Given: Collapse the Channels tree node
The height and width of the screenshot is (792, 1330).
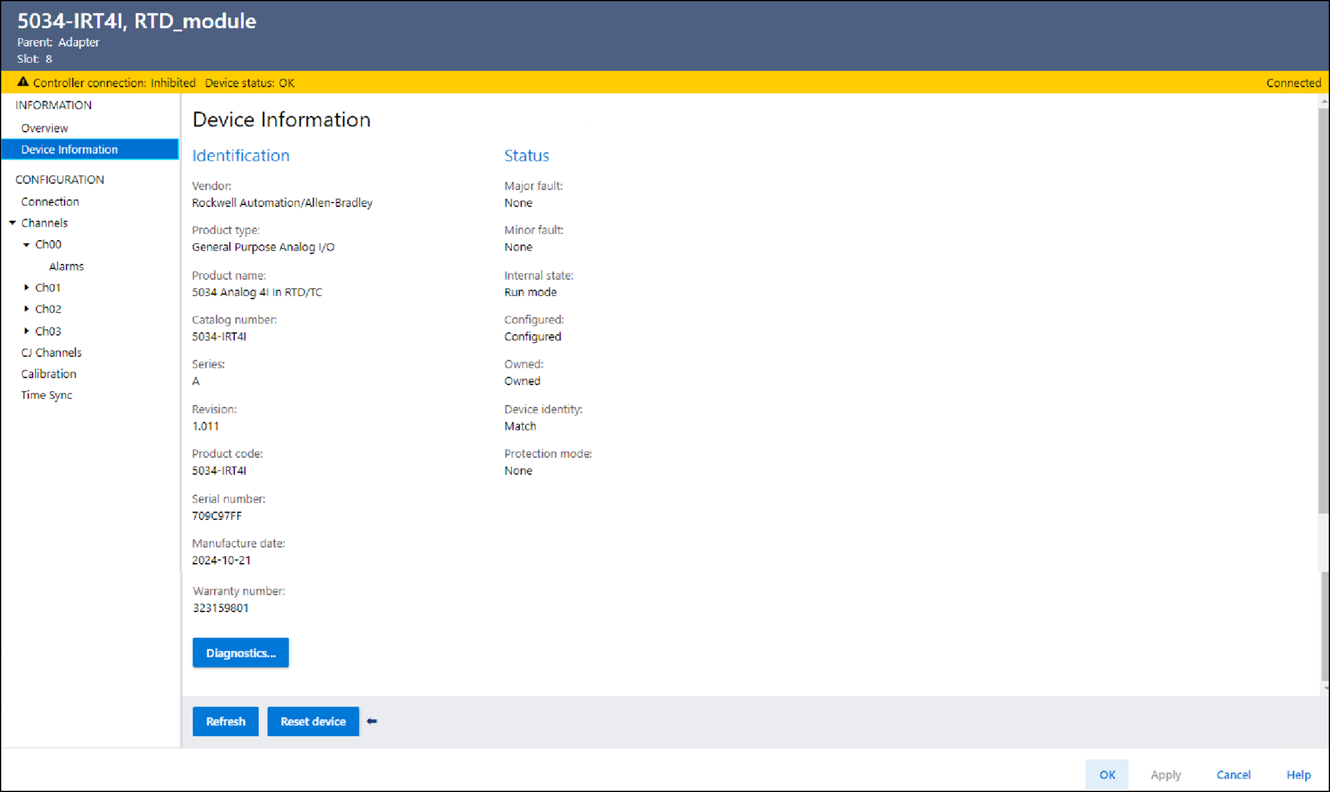Looking at the screenshot, I should (x=12, y=223).
